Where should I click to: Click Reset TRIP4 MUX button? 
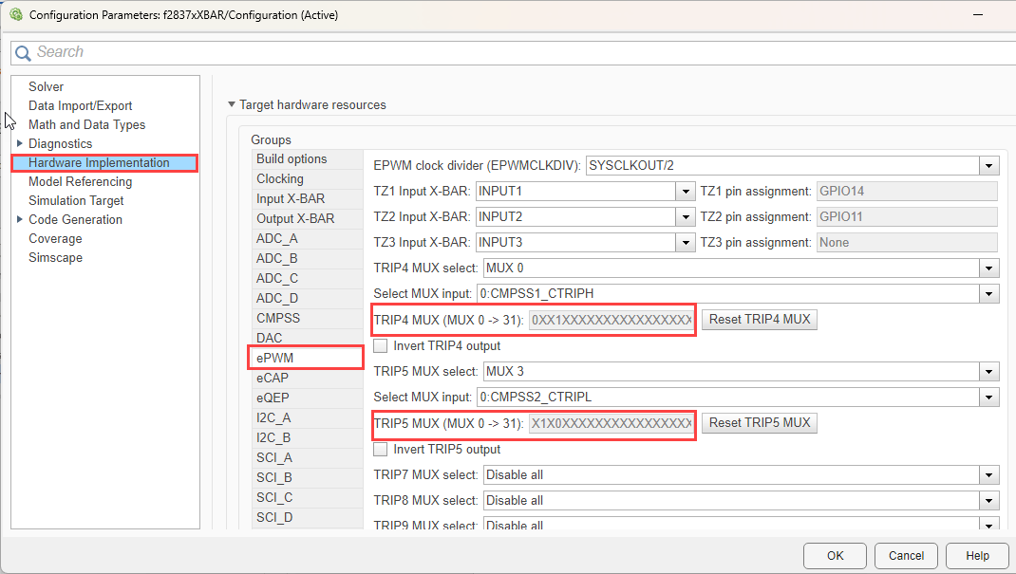point(760,319)
